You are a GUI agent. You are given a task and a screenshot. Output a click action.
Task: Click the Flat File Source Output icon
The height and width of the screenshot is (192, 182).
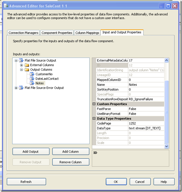21,60
